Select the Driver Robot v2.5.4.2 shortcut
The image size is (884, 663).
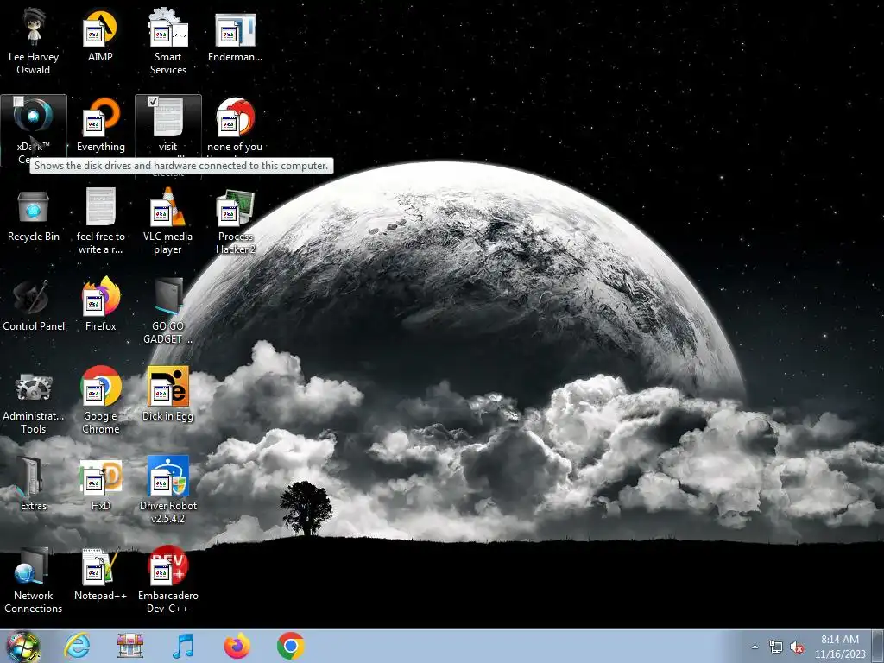(x=168, y=490)
